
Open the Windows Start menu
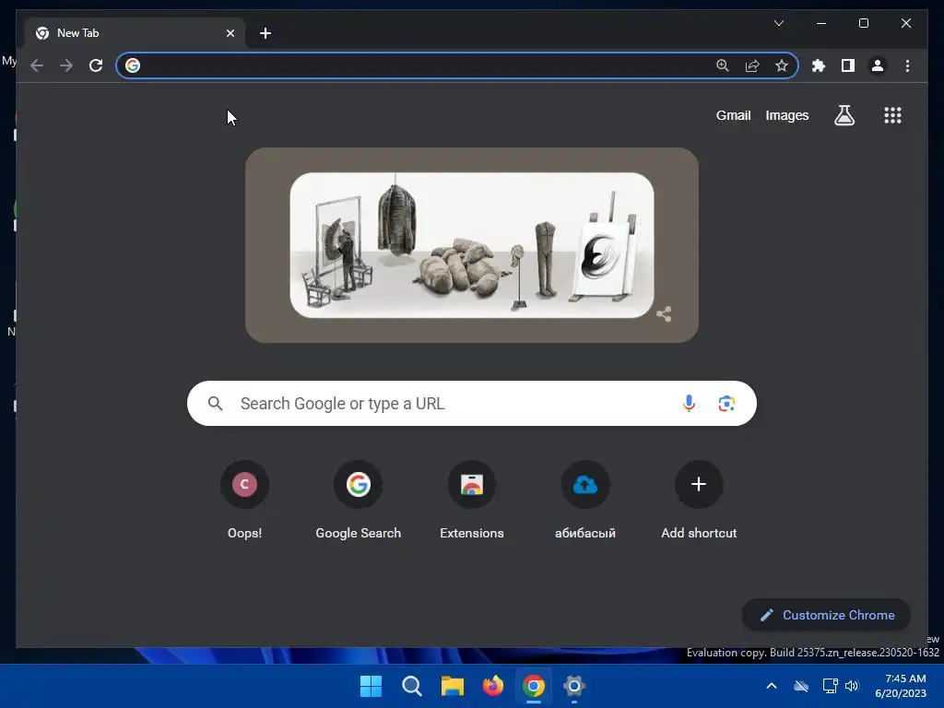(x=371, y=686)
